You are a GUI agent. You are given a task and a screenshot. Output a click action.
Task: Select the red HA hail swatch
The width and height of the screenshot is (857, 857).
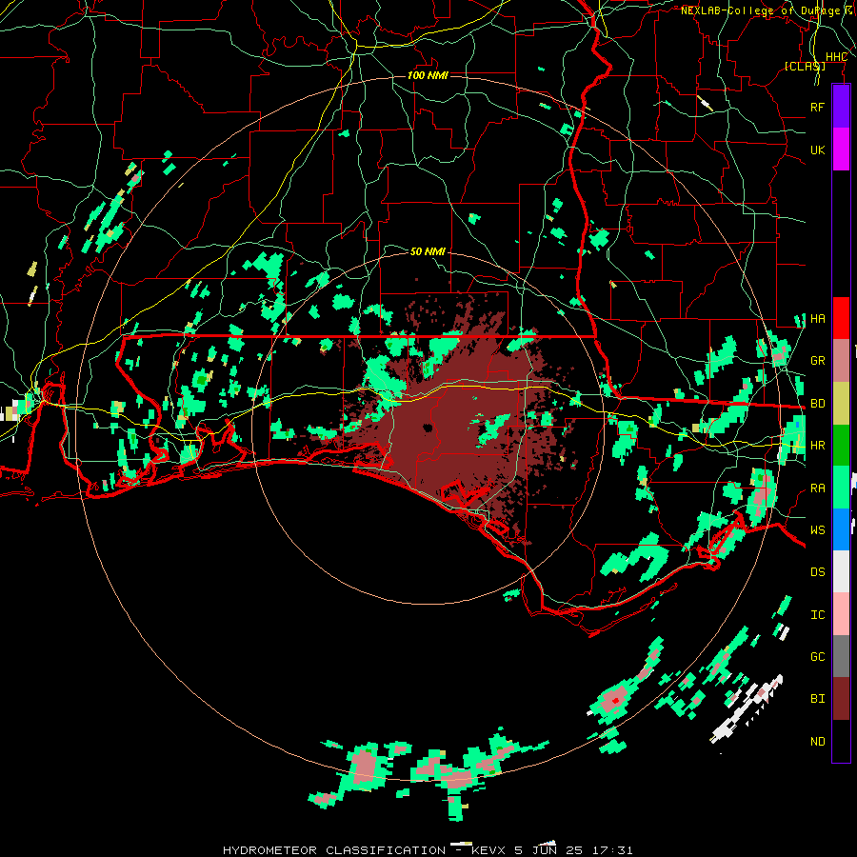[x=841, y=318]
